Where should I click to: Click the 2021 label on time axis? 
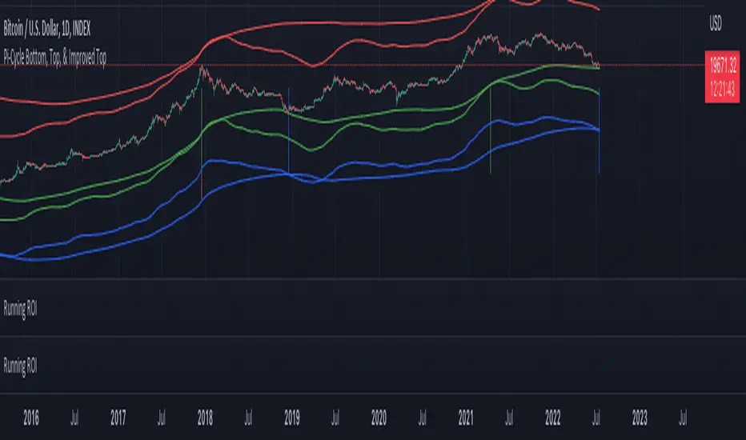(466, 416)
